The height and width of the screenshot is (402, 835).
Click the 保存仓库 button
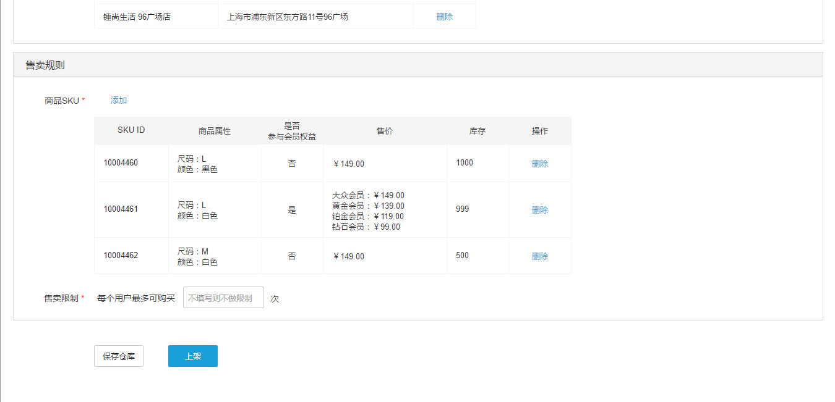(118, 356)
